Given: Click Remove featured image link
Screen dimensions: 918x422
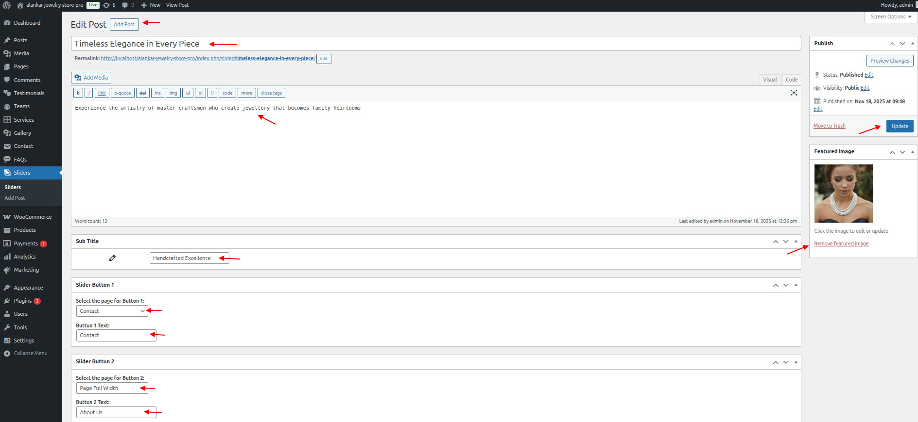Looking at the screenshot, I should coord(841,243).
